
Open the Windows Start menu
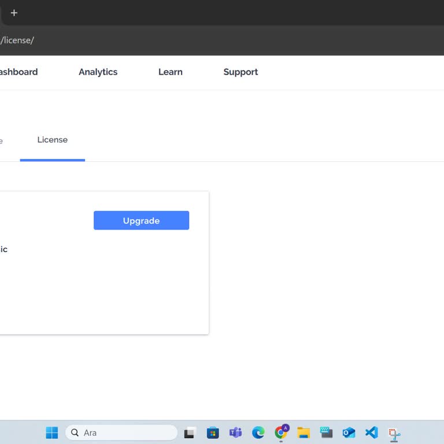tap(52, 432)
